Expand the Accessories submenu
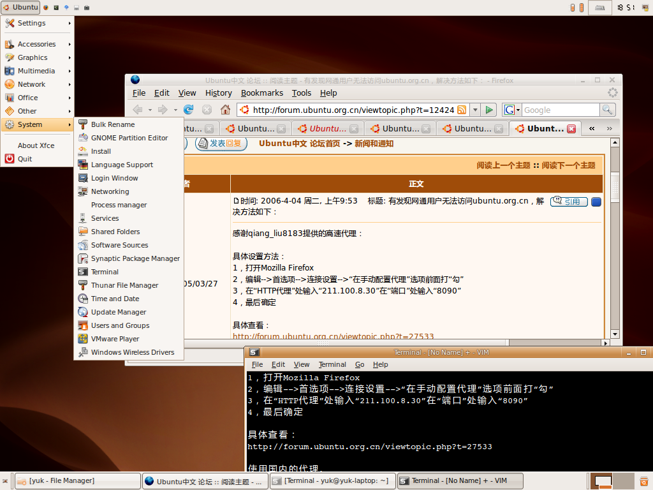The height and width of the screenshot is (490, 653). tap(37, 44)
